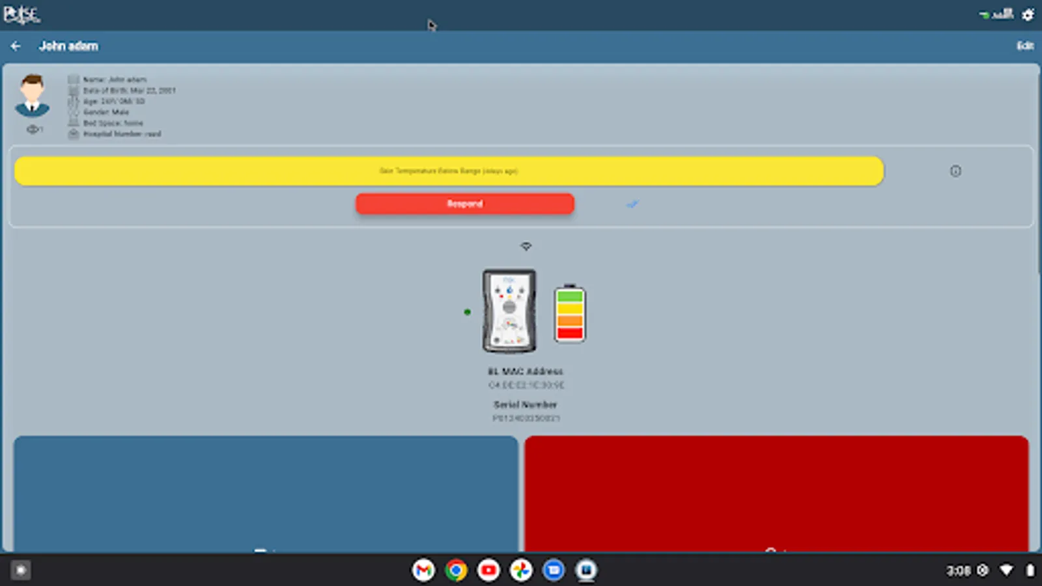1042x586 pixels.
Task: Click the views counter eye icon under patient avatar
Action: click(32, 128)
